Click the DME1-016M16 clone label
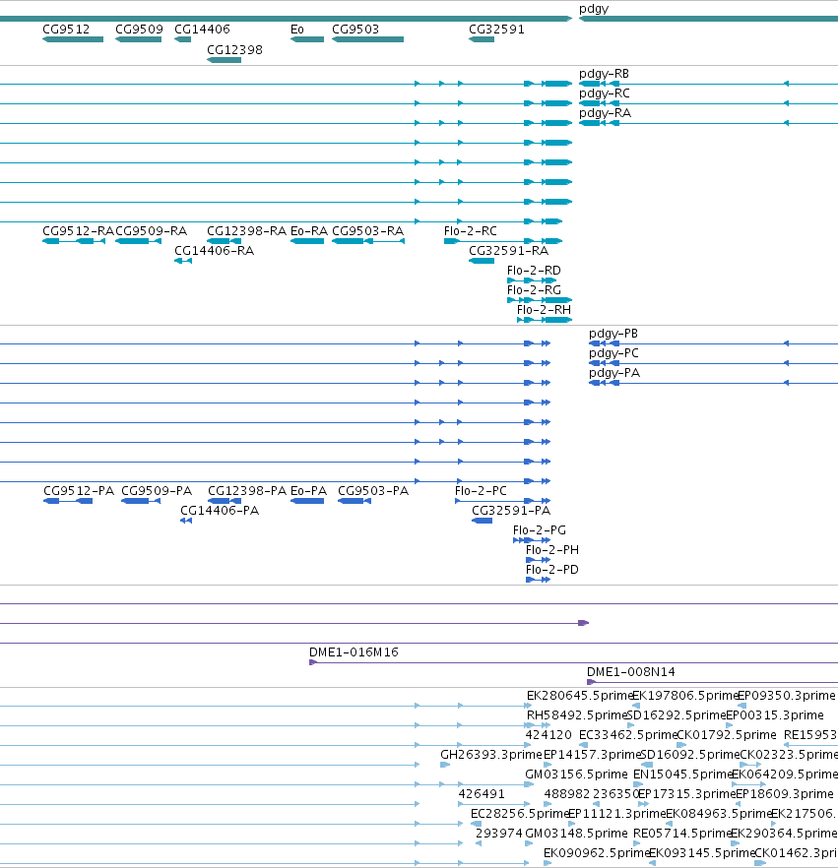 (x=354, y=652)
